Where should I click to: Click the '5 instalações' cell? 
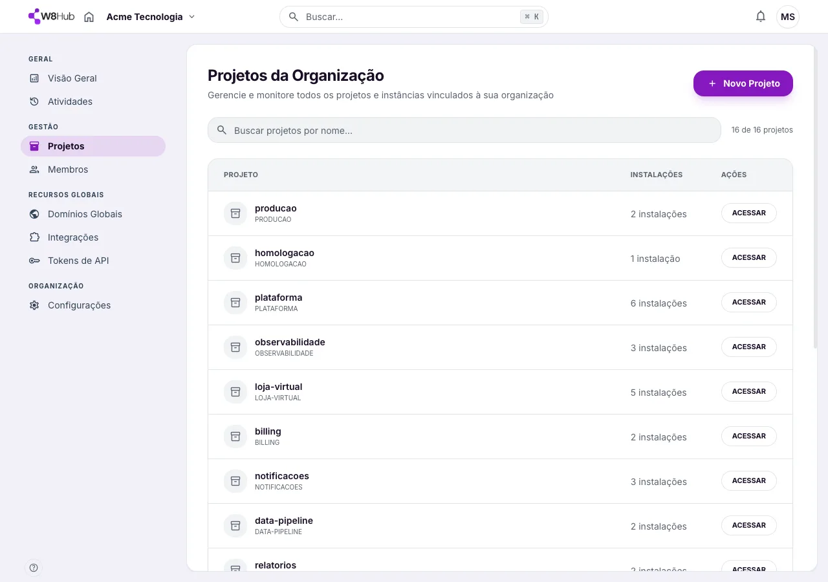659,393
